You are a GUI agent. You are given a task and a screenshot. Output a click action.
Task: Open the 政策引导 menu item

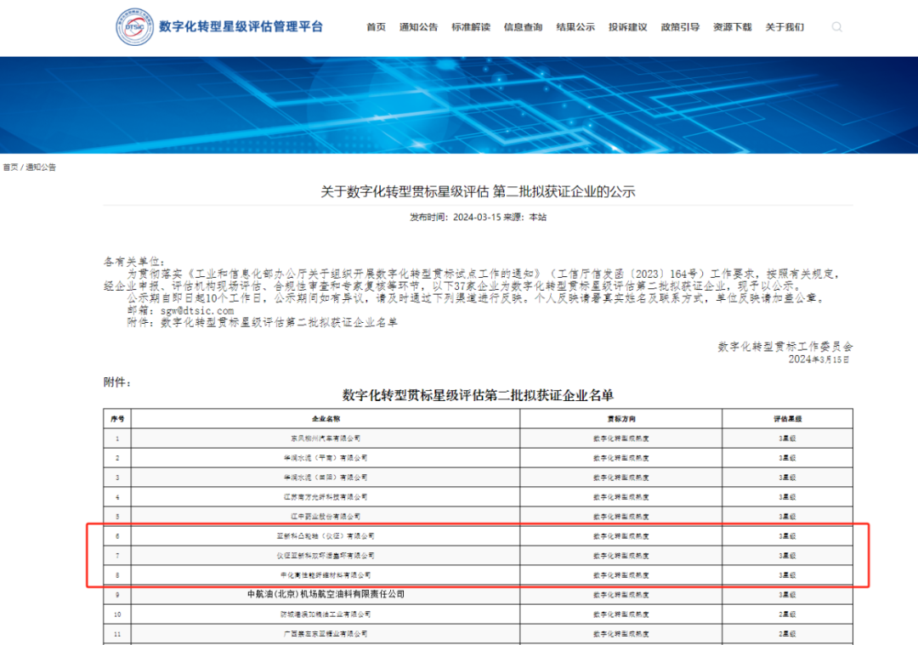(680, 27)
